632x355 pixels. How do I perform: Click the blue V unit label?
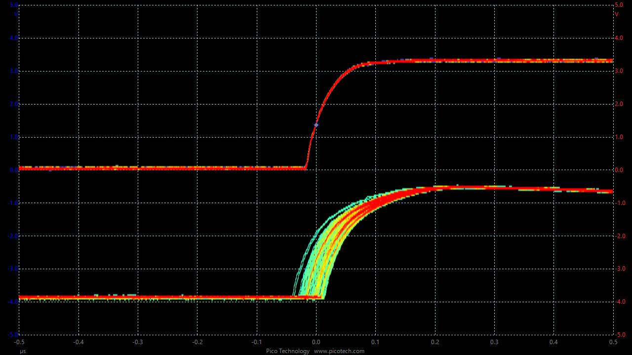pyautogui.click(x=16, y=14)
